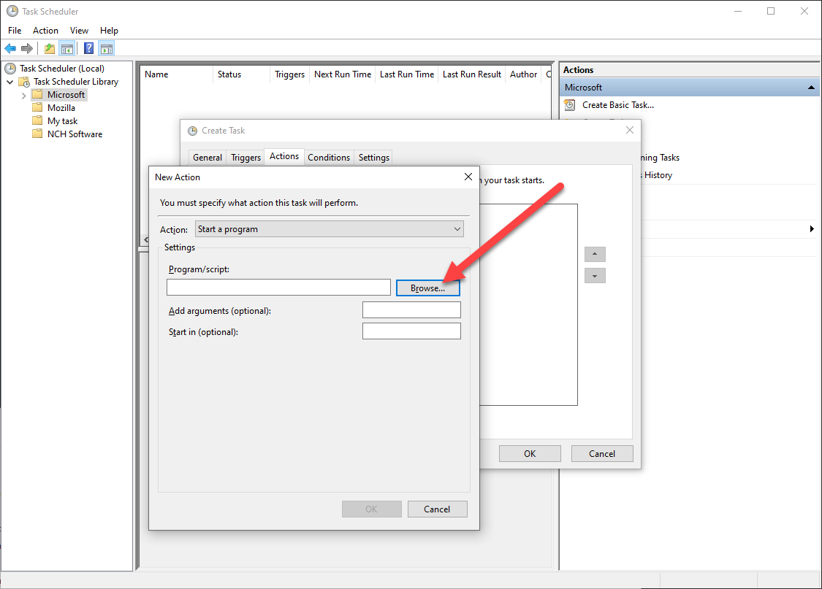The image size is (822, 589).
Task: Collapse the Task Scheduler Library node
Action: pos(10,82)
